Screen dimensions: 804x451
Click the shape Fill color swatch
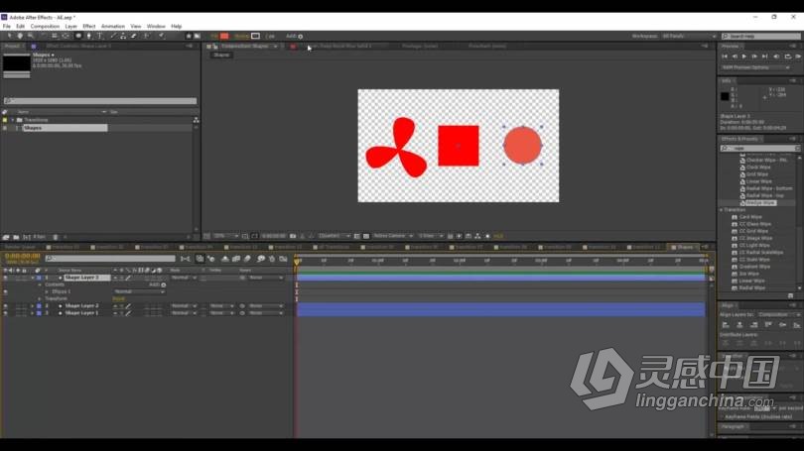tap(225, 36)
